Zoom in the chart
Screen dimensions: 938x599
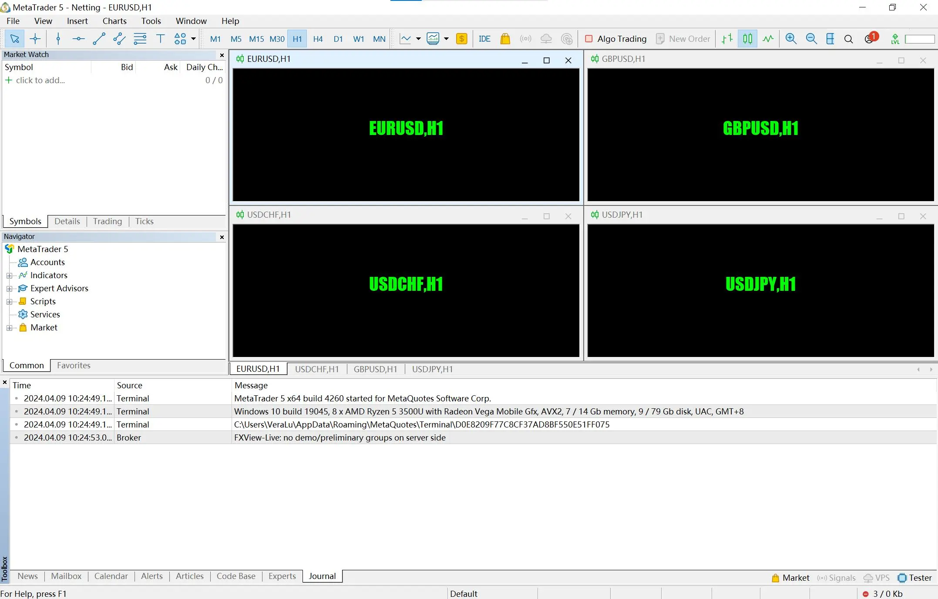(x=791, y=39)
